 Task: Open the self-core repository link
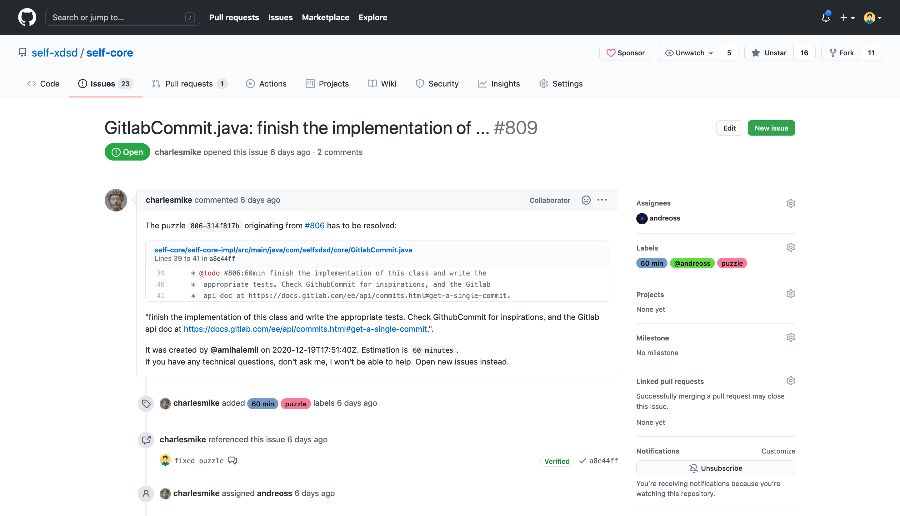[x=110, y=52]
